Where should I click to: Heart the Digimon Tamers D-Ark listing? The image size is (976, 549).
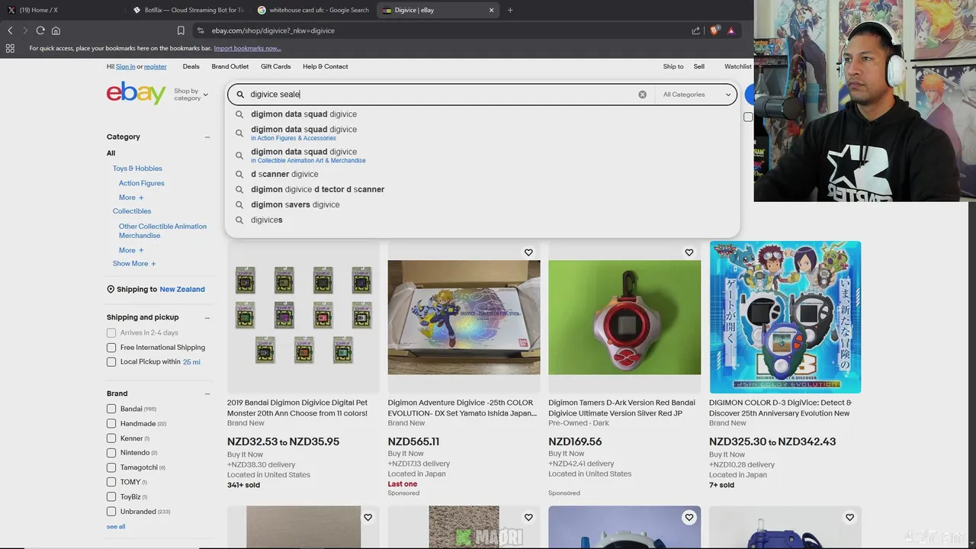point(689,252)
